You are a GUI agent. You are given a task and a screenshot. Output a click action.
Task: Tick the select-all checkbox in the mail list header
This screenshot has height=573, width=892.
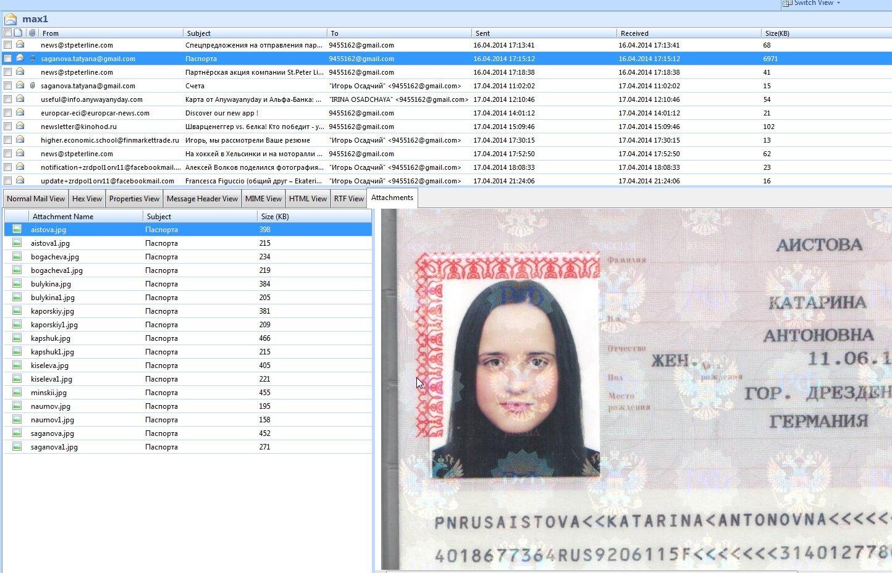pyautogui.click(x=7, y=33)
